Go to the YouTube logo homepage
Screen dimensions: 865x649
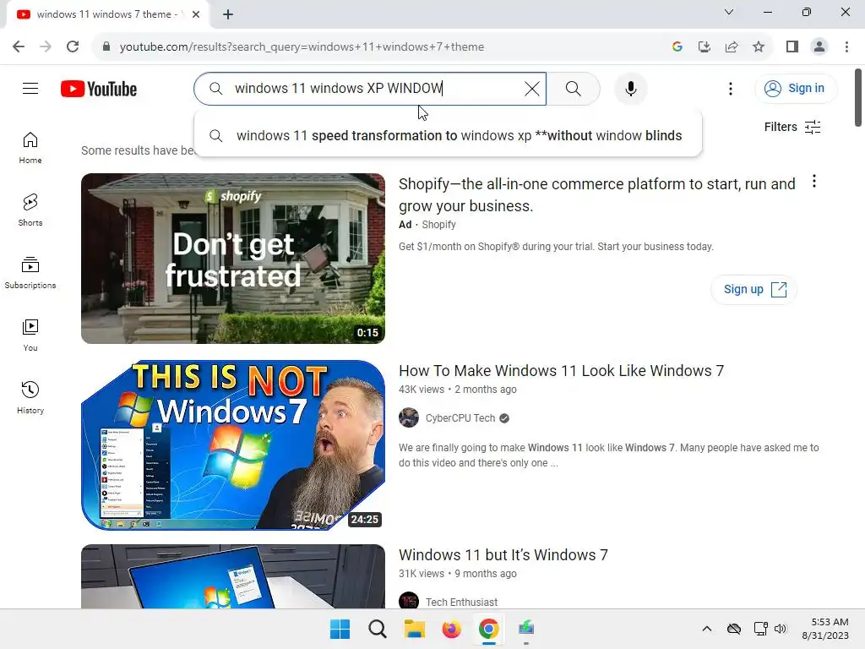point(99,89)
